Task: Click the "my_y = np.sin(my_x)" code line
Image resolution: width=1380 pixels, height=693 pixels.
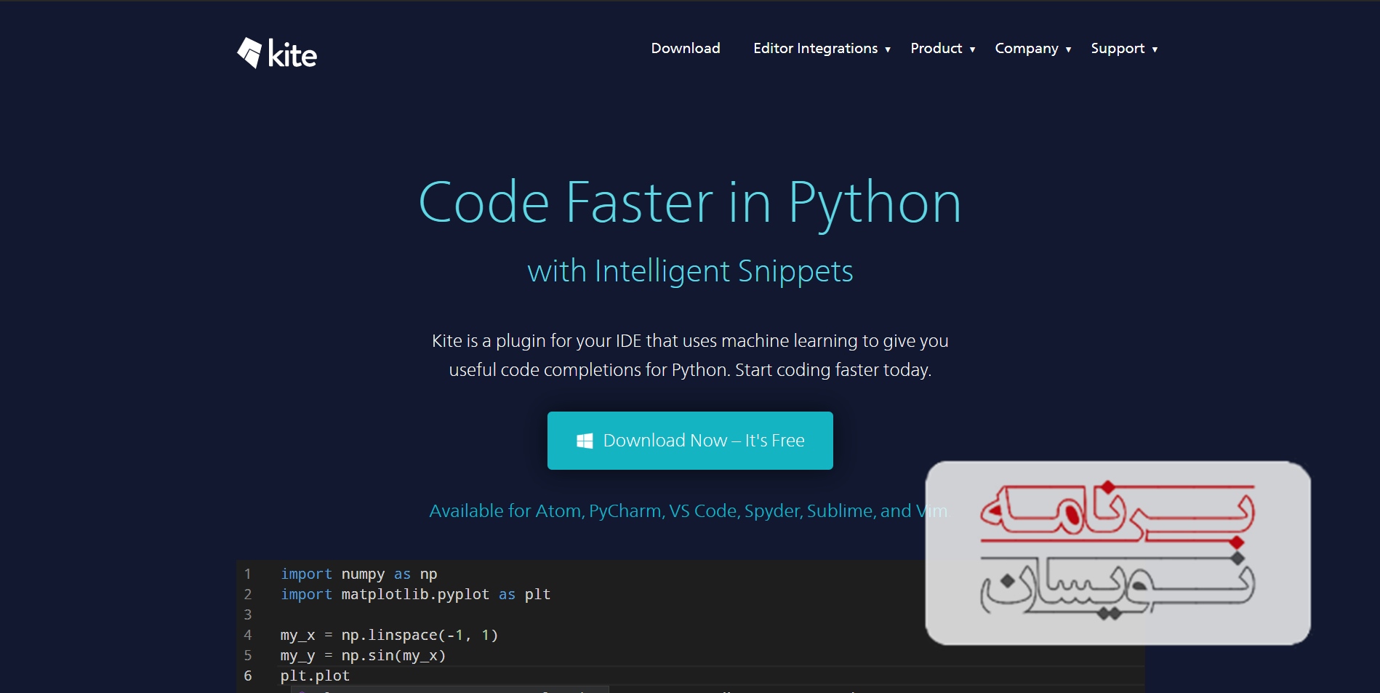Action: pos(363,656)
